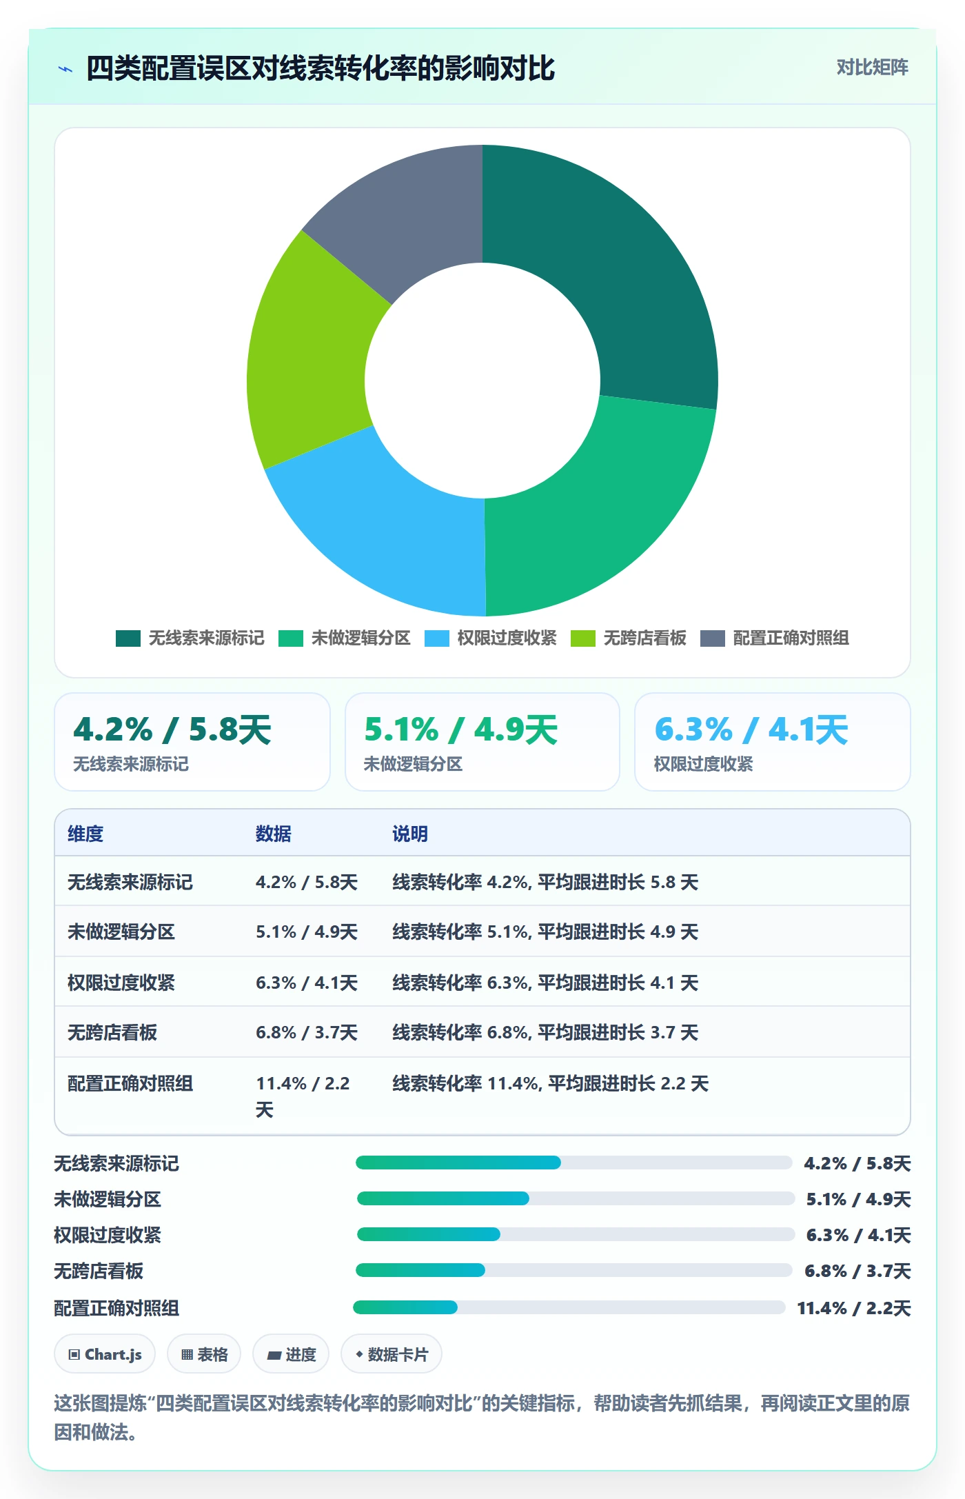
Task: Click the 无跨店看板 progress bar
Action: tap(574, 1271)
